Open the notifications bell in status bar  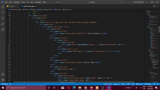pyautogui.click(x=157, y=84)
